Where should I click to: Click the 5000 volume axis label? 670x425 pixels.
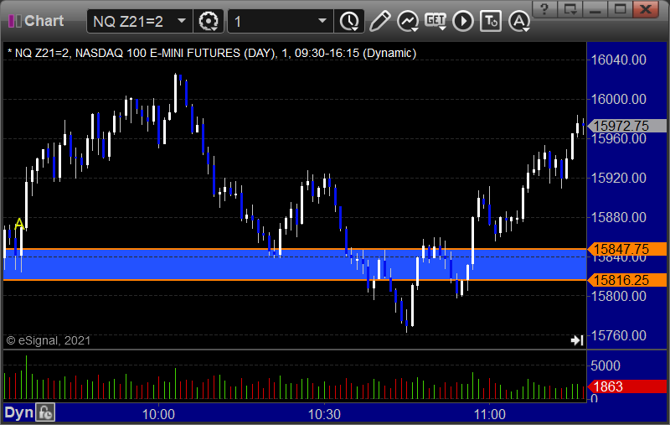(605, 365)
